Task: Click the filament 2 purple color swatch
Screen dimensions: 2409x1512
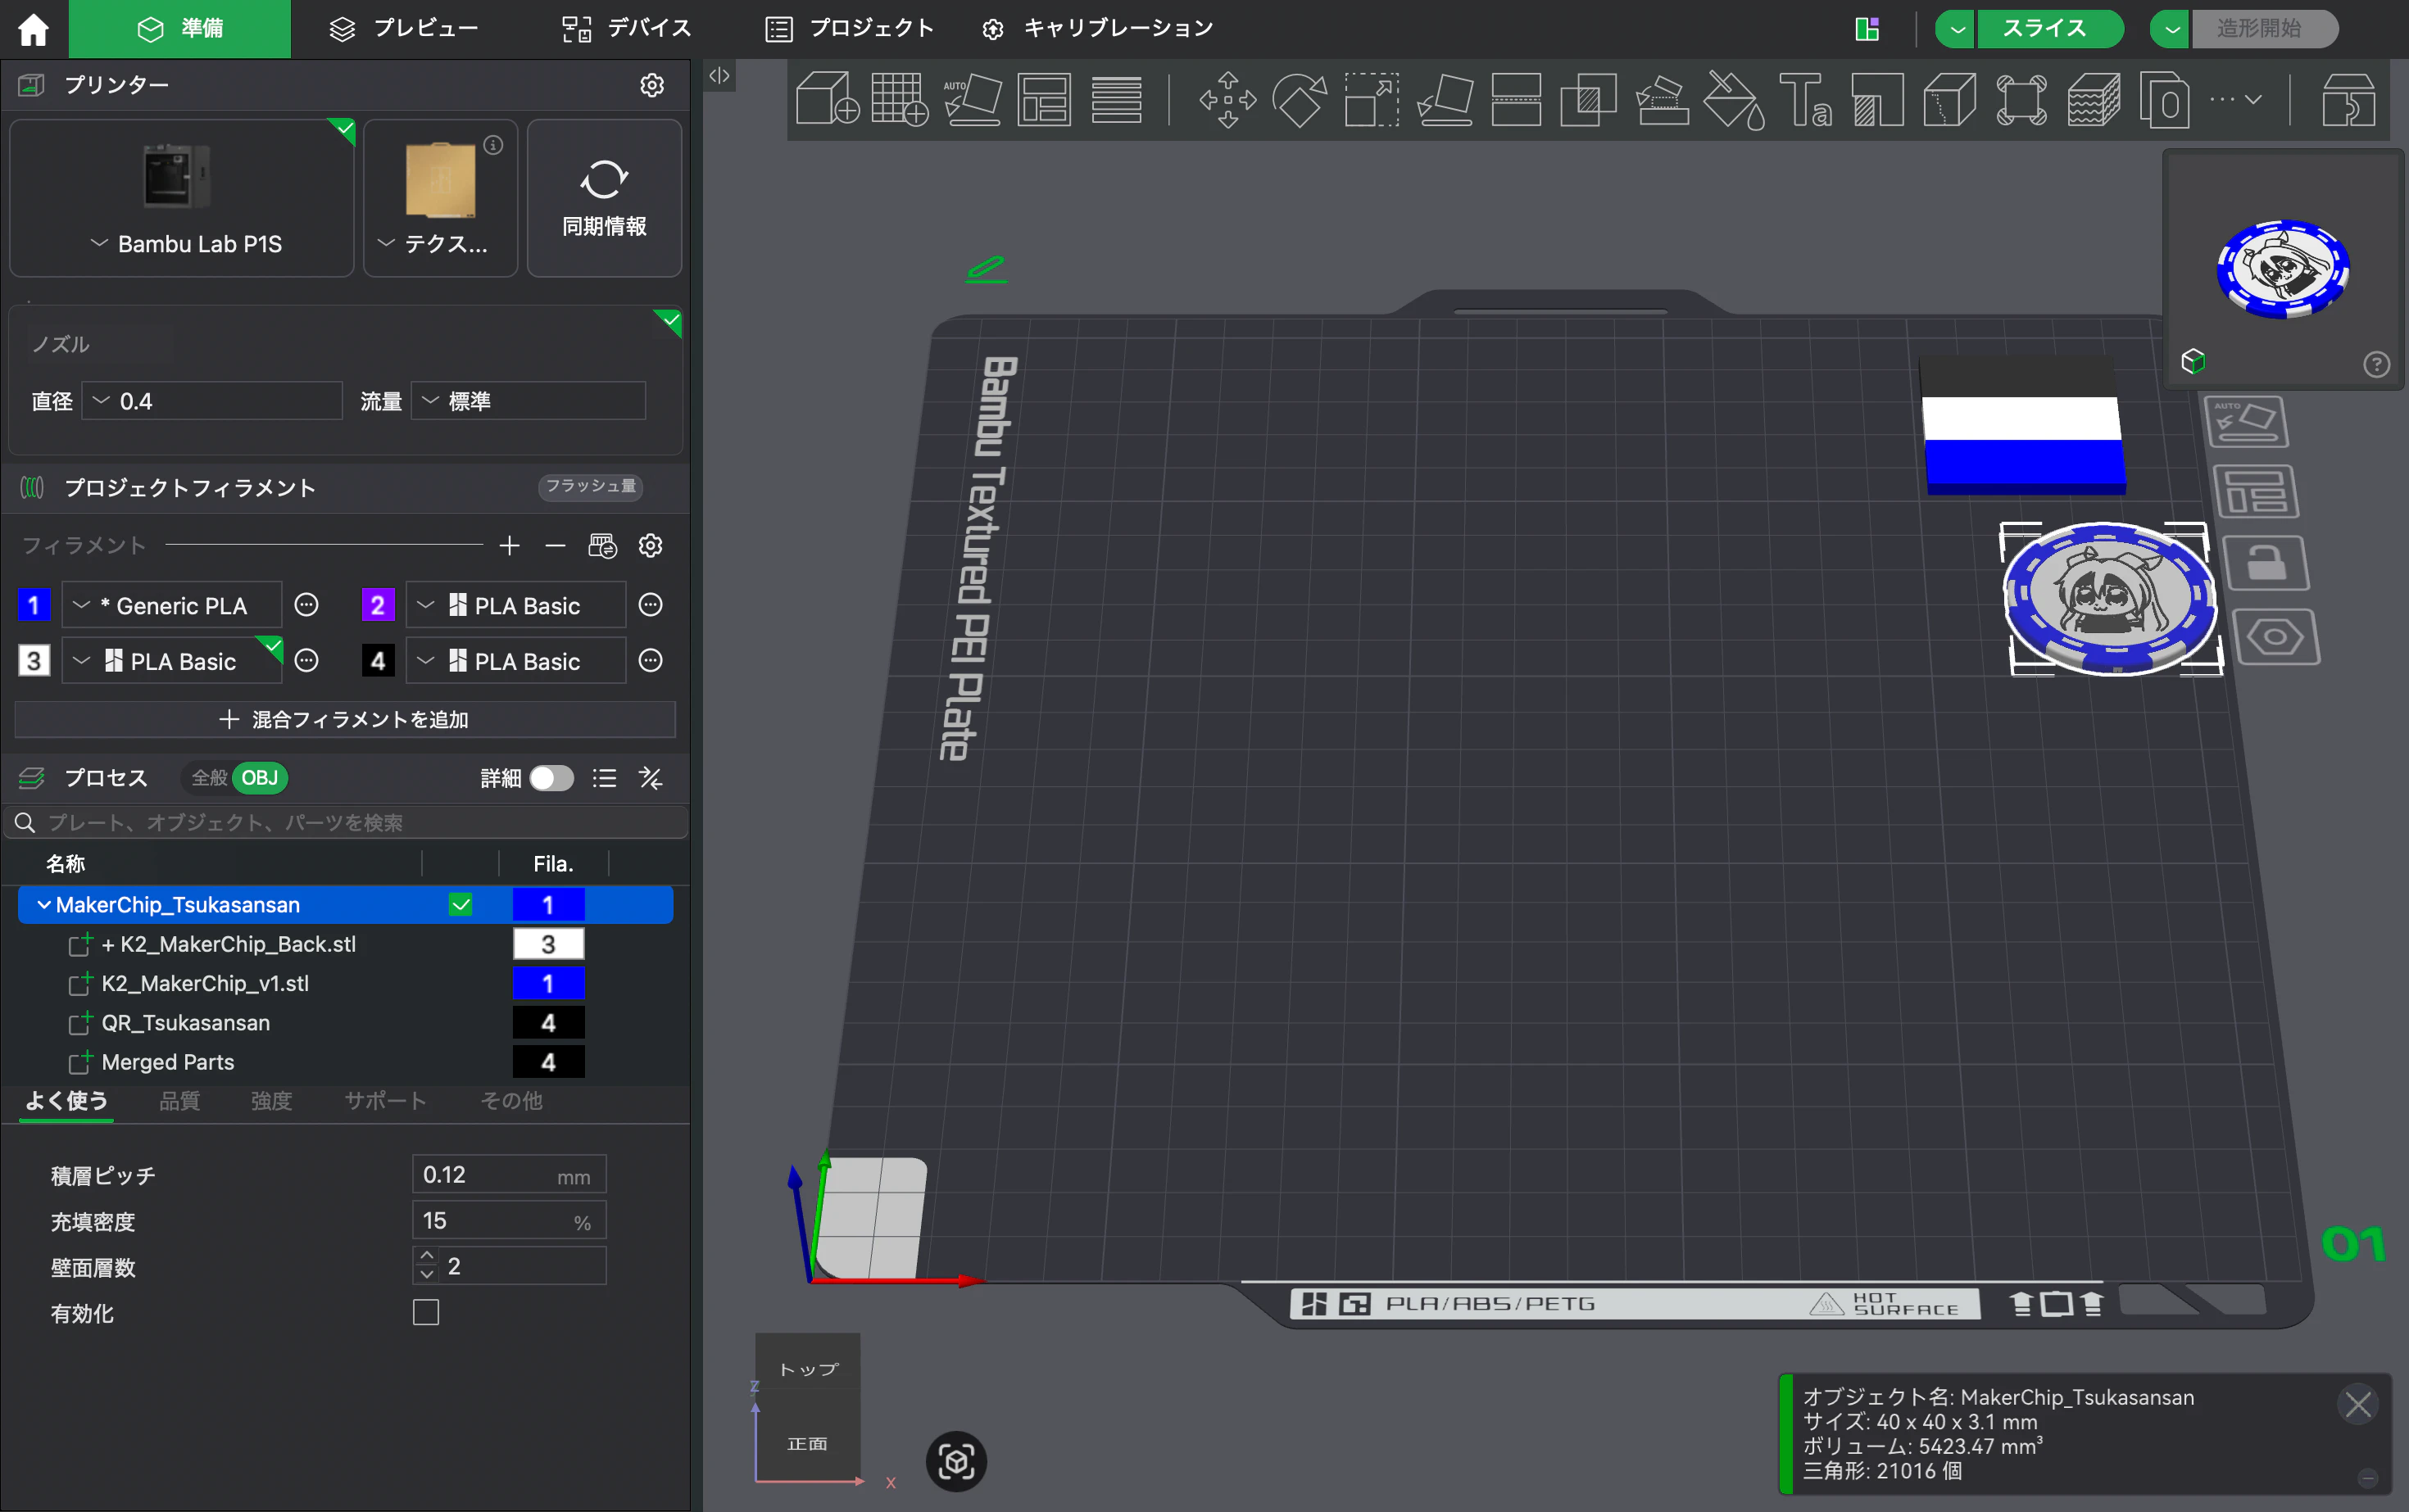Action: coord(379,605)
